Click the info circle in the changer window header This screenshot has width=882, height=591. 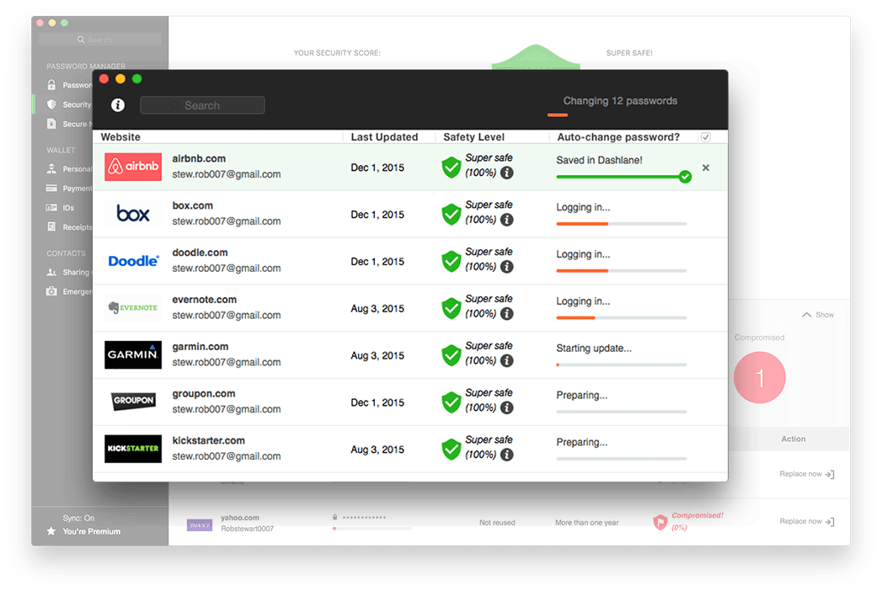pyautogui.click(x=117, y=105)
